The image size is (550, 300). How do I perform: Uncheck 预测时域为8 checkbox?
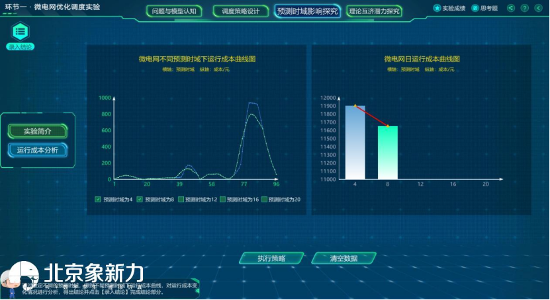pos(140,199)
